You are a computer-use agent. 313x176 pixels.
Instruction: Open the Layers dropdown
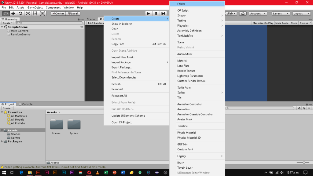pos(281,13)
